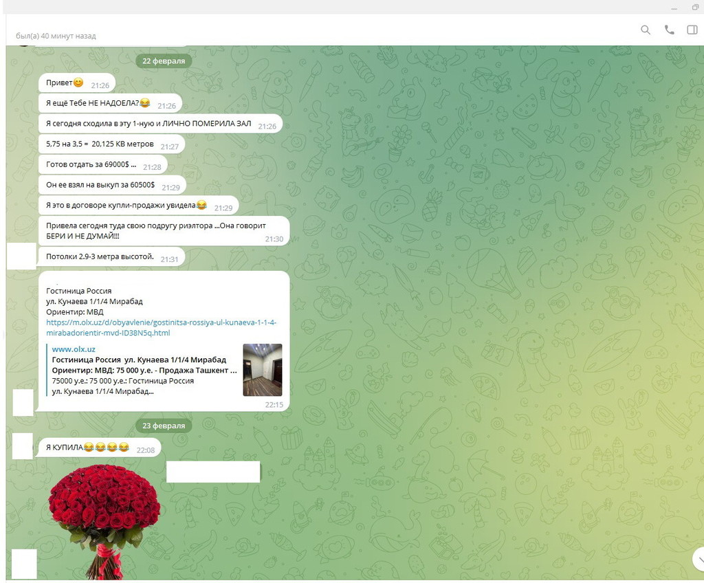Toggle the right info side panel
This screenshot has height=583, width=704.
[692, 30]
